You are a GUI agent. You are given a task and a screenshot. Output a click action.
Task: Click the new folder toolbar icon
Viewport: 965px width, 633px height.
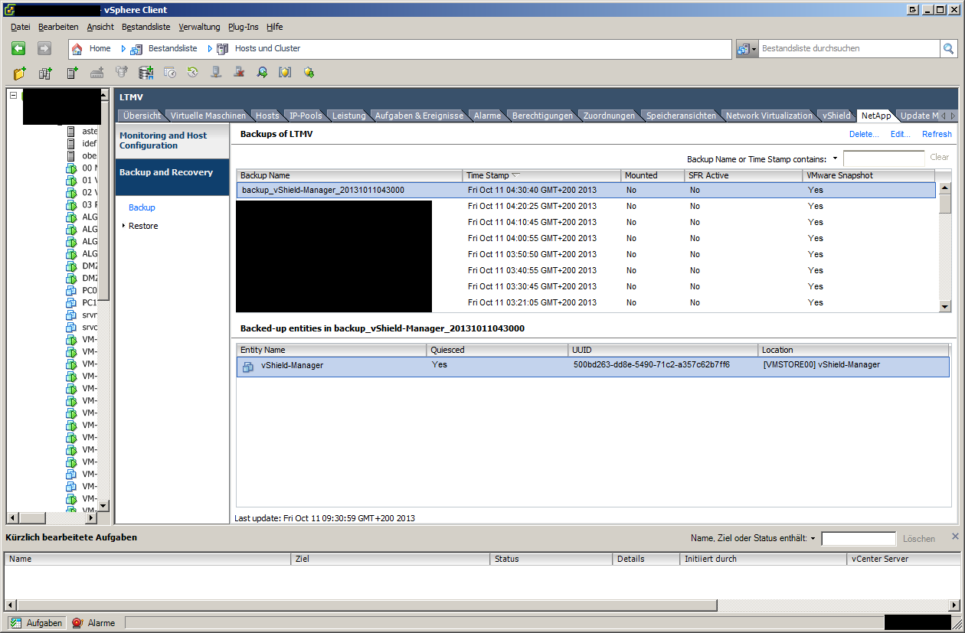click(20, 73)
